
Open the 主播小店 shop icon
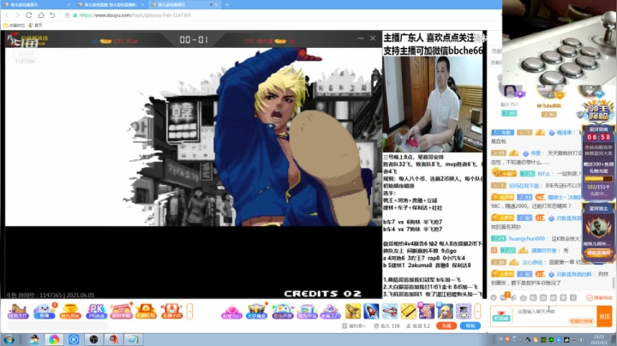(171, 312)
